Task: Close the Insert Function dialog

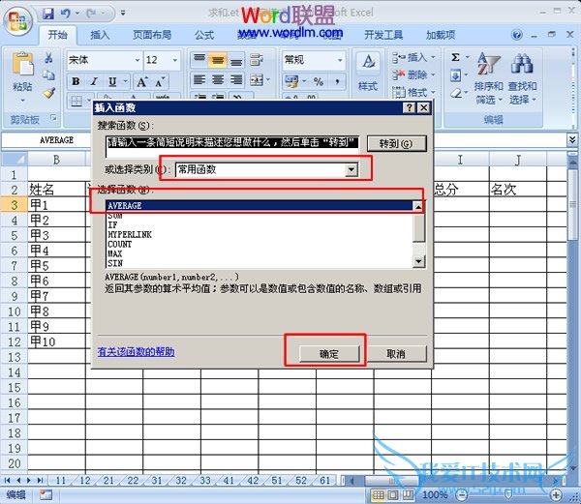Action: (423, 107)
